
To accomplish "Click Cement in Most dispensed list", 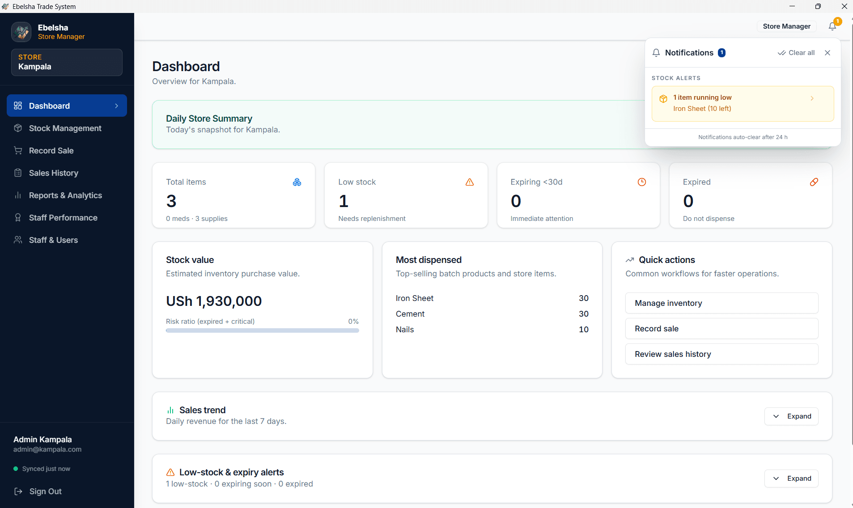I will (x=410, y=314).
